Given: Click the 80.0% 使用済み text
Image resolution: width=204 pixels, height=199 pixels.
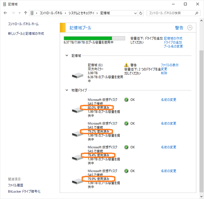Looking at the screenshot, I should point(99,108).
